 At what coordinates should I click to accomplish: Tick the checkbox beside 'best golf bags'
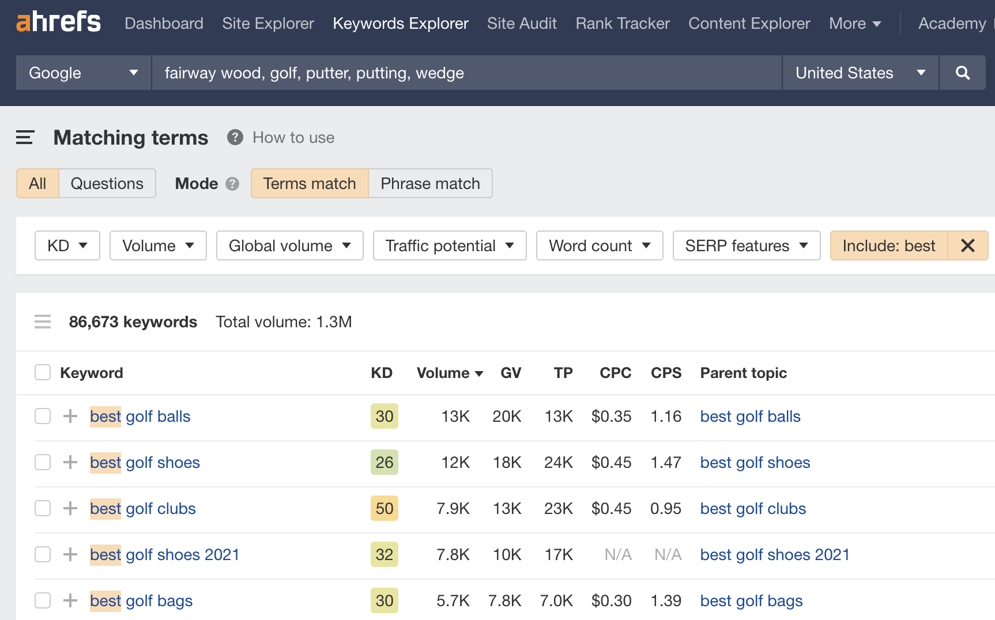(x=43, y=600)
